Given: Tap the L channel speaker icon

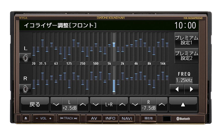Looking at the screenshot, I should tap(25, 58).
